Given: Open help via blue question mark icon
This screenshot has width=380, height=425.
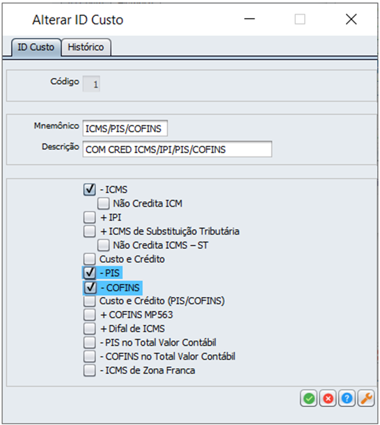Looking at the screenshot, I should pos(347,399).
